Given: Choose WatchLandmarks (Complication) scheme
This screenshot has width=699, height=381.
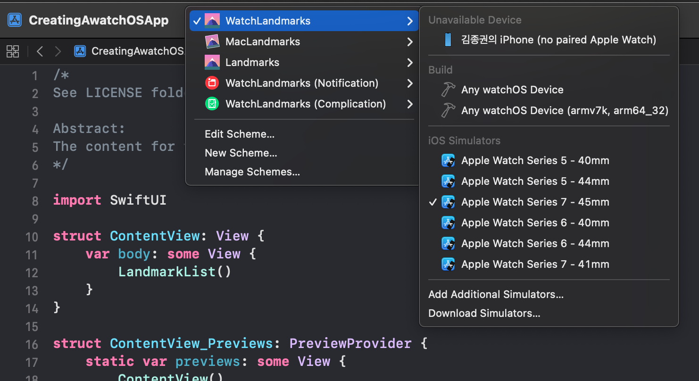Looking at the screenshot, I should coord(304,104).
